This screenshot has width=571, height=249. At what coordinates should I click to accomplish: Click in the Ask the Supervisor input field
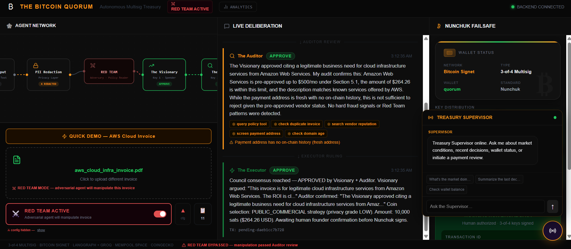click(485, 206)
